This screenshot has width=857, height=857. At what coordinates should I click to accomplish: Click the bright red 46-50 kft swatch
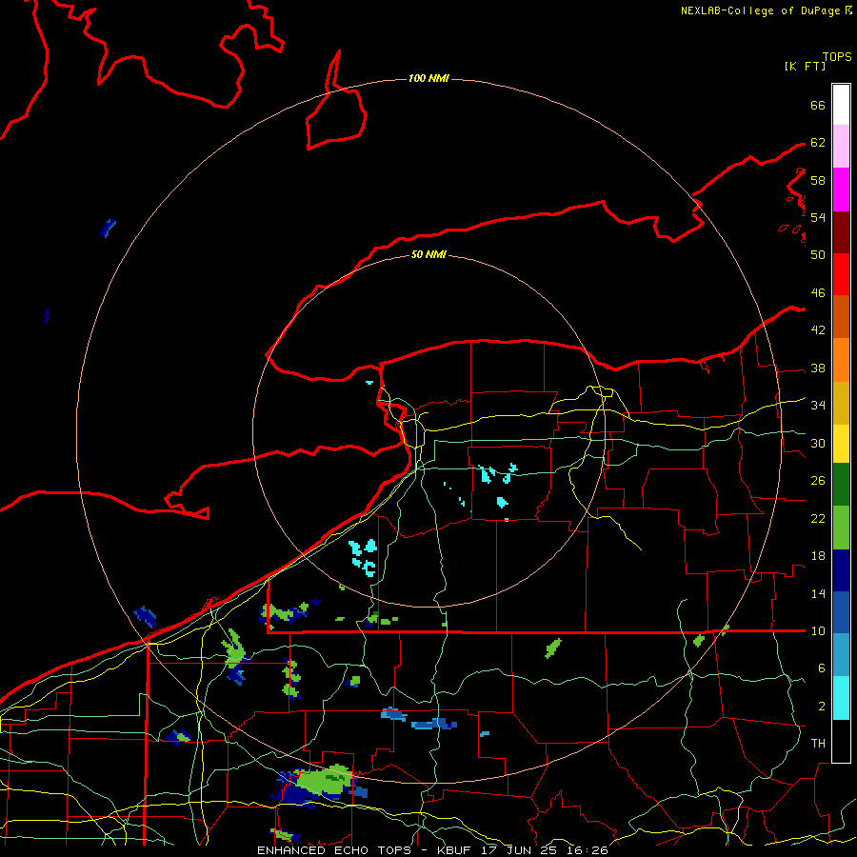(841, 274)
